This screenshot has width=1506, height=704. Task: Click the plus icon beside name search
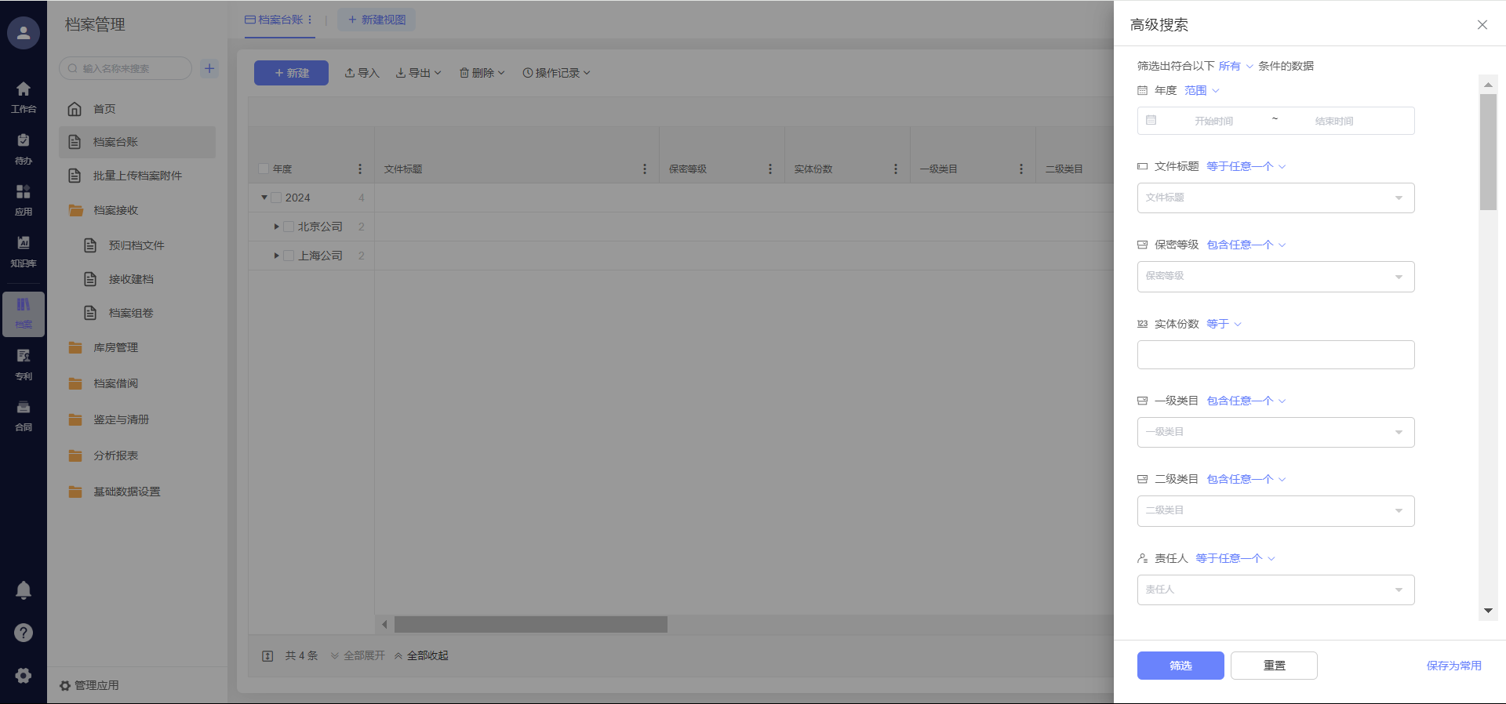pyautogui.click(x=209, y=68)
